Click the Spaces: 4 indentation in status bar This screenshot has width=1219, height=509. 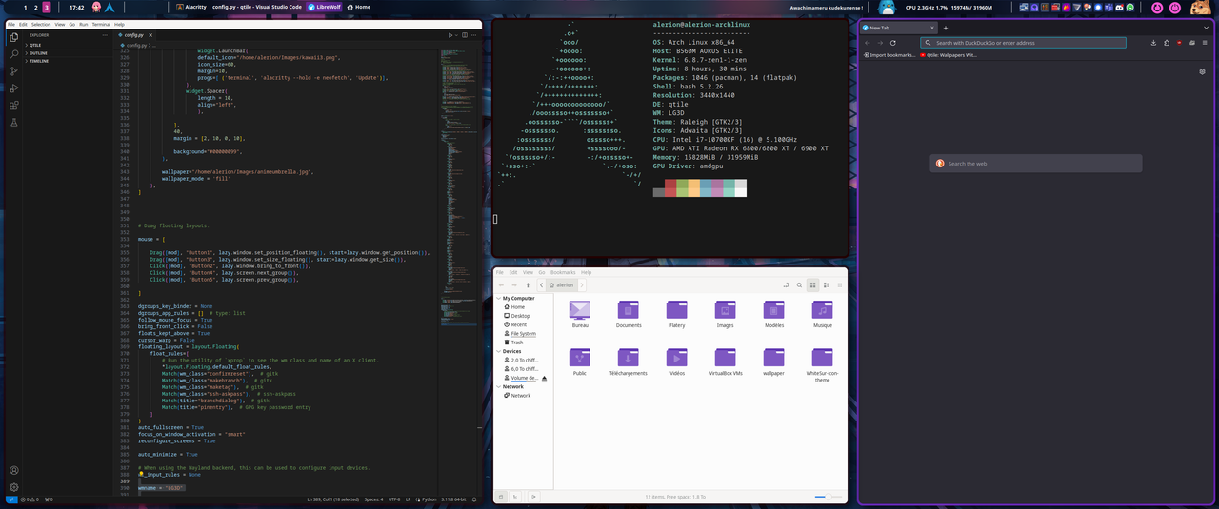pyautogui.click(x=373, y=499)
